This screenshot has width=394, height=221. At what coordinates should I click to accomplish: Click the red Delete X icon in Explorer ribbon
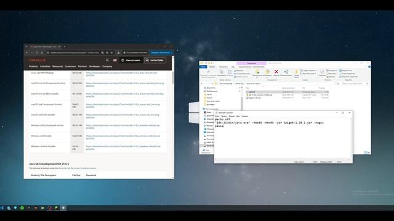pos(276,72)
